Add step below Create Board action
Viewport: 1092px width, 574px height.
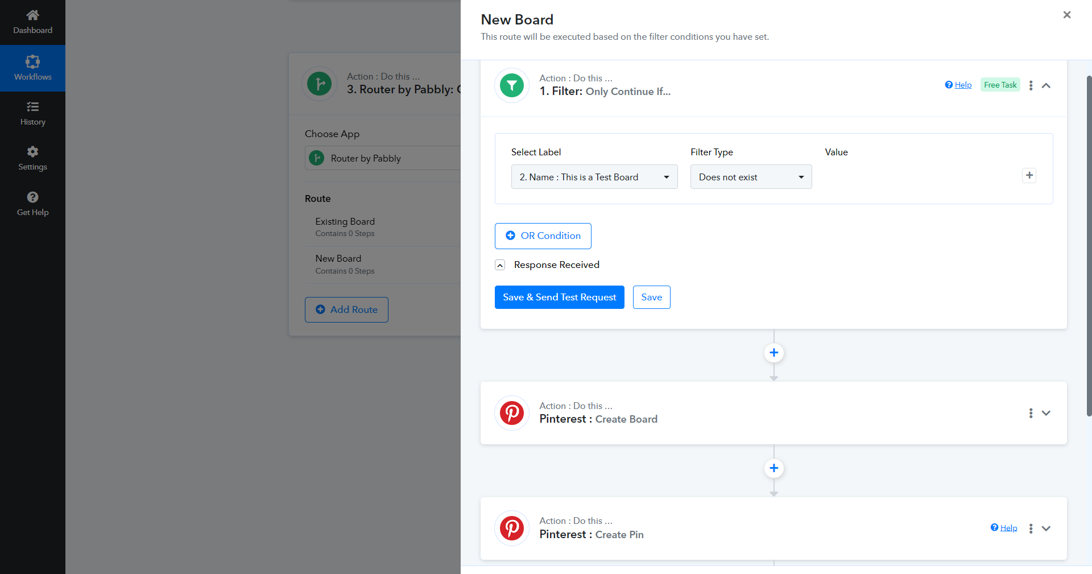point(773,468)
